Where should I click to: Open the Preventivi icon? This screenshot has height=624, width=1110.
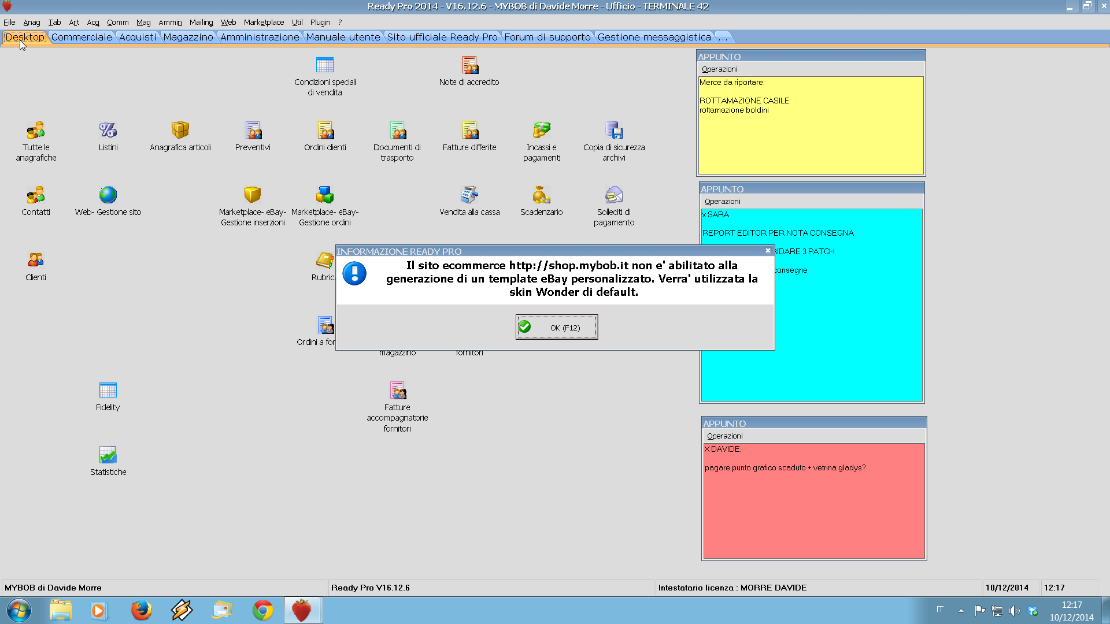point(253,130)
